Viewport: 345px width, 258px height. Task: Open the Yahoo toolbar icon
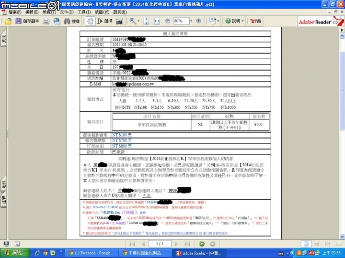coord(256,21)
